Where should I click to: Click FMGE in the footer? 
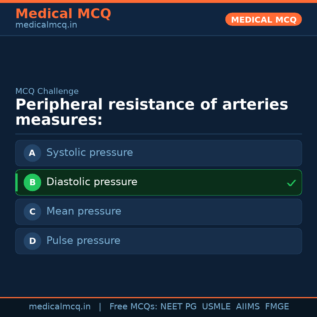(x=277, y=307)
